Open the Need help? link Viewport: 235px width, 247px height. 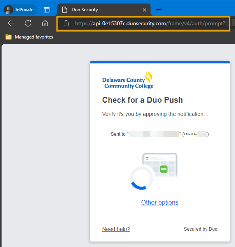coord(116,229)
